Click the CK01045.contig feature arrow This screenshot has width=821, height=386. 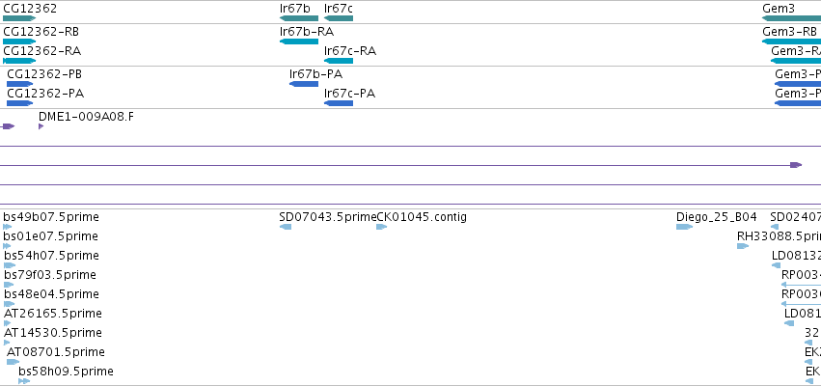[381, 227]
